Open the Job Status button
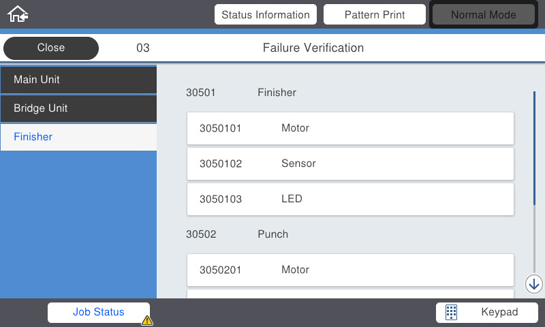This screenshot has width=545, height=327. pyautogui.click(x=99, y=313)
